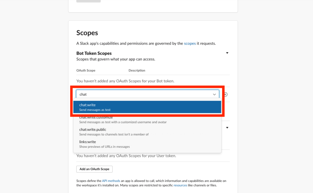Open the "resources" link in the footer text
The width and height of the screenshot is (313, 193).
[x=180, y=185]
